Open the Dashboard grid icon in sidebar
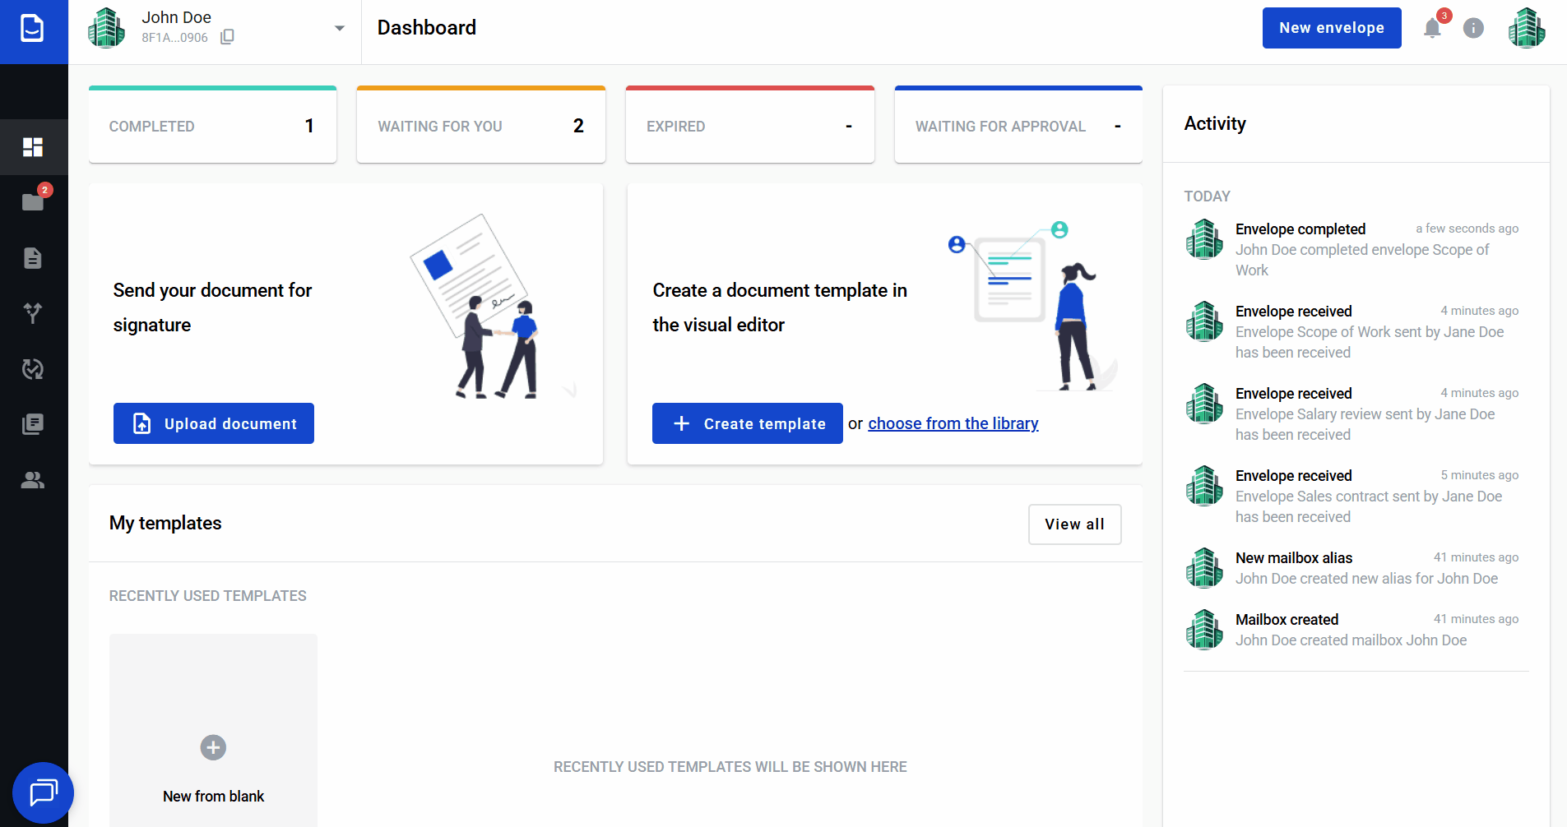This screenshot has height=827, width=1567. pos(33,147)
